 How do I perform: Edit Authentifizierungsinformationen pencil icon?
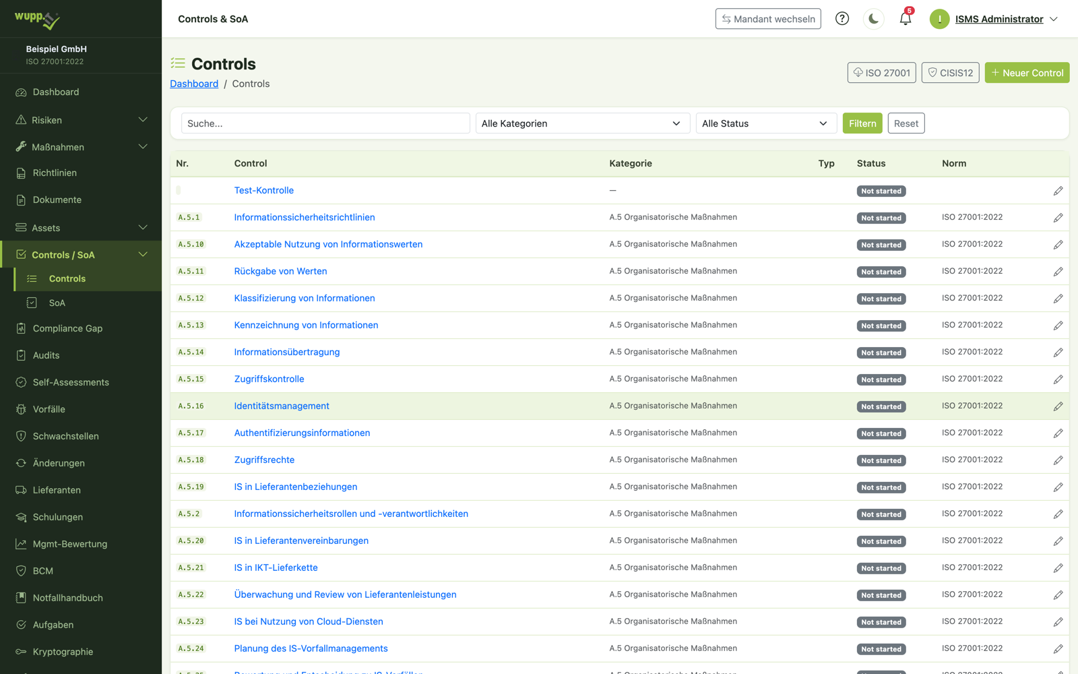click(x=1058, y=433)
